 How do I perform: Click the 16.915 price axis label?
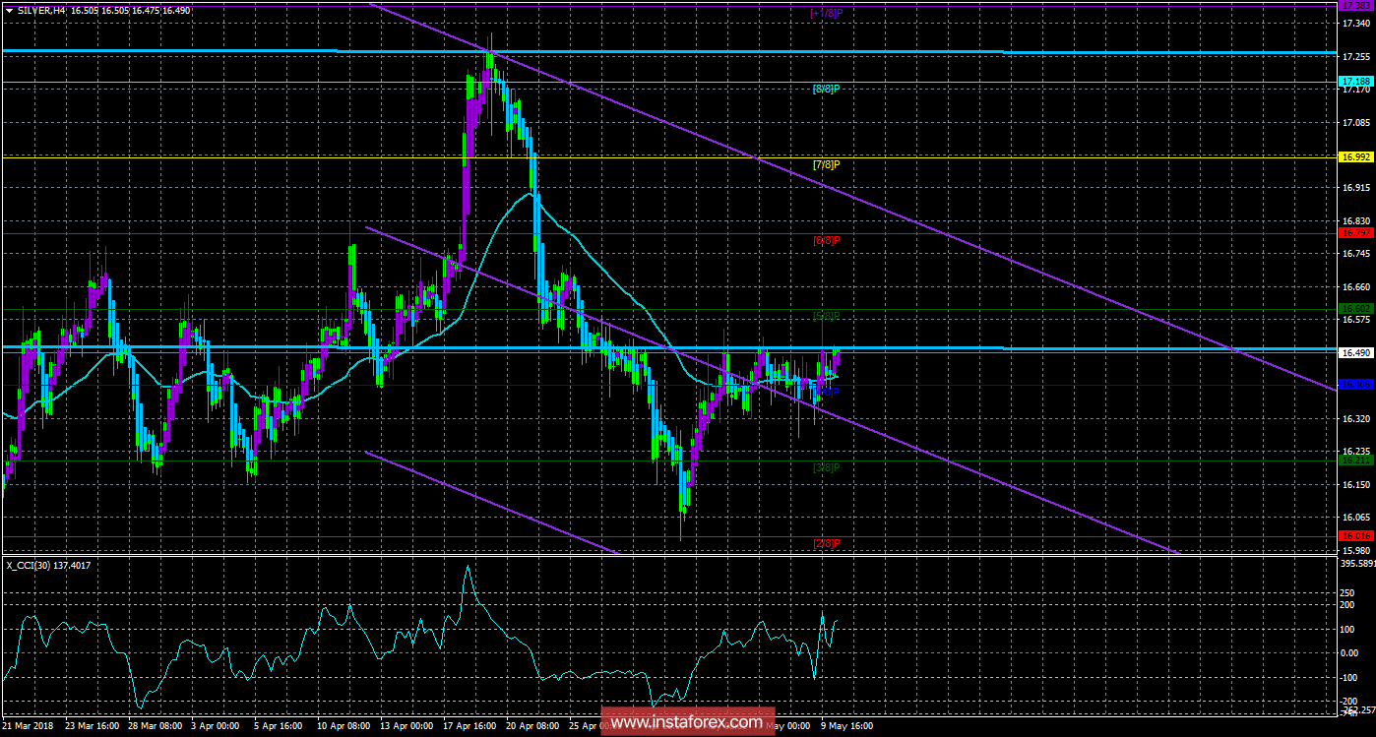coord(1354,187)
